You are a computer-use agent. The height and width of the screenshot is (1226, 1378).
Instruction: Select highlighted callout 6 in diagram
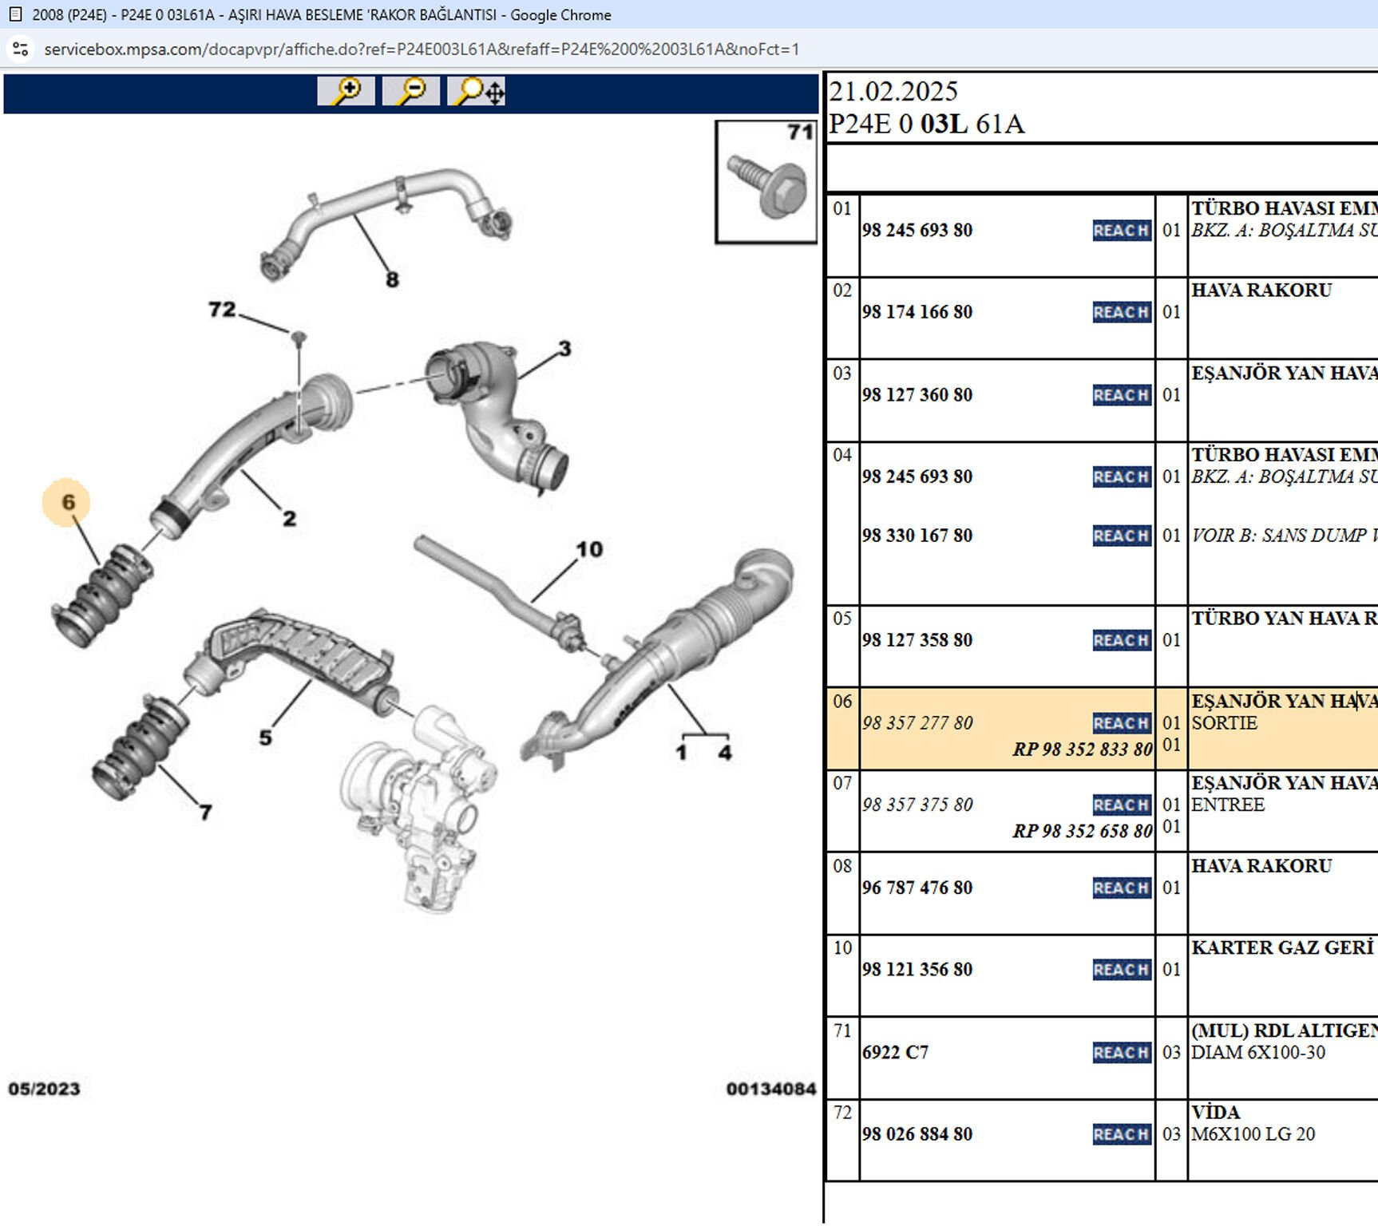(x=68, y=502)
